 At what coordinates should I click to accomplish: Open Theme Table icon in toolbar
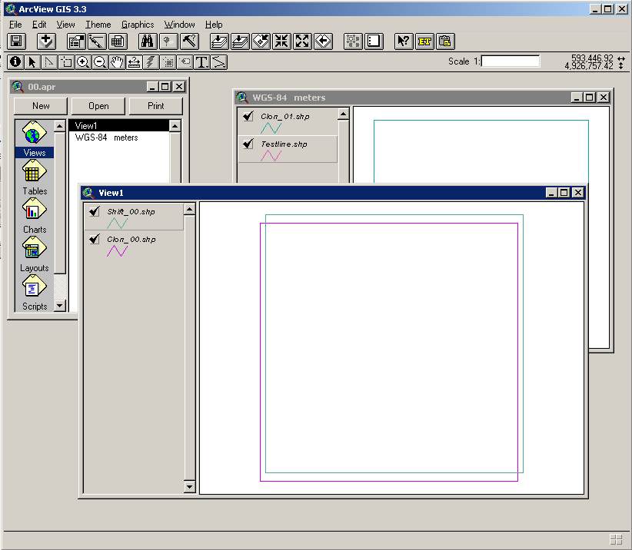click(118, 41)
